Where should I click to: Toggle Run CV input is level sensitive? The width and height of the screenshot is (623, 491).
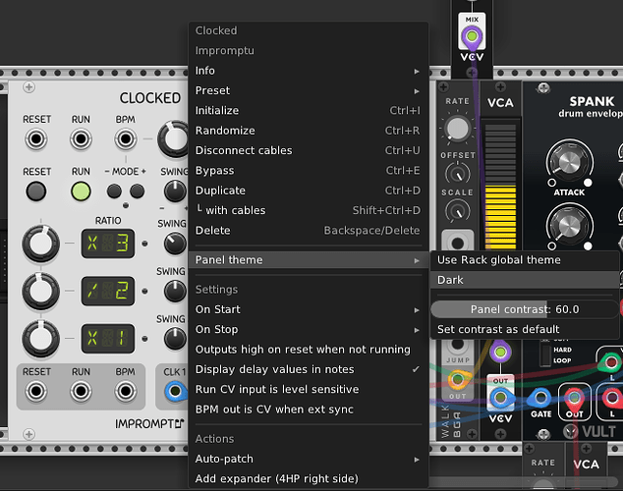click(308, 390)
